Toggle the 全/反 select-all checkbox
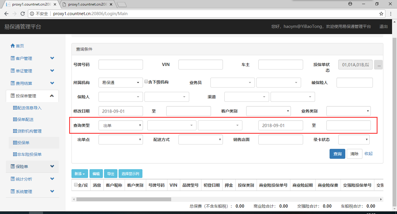Screen dimensions: 397x214 pyautogui.click(x=76, y=185)
